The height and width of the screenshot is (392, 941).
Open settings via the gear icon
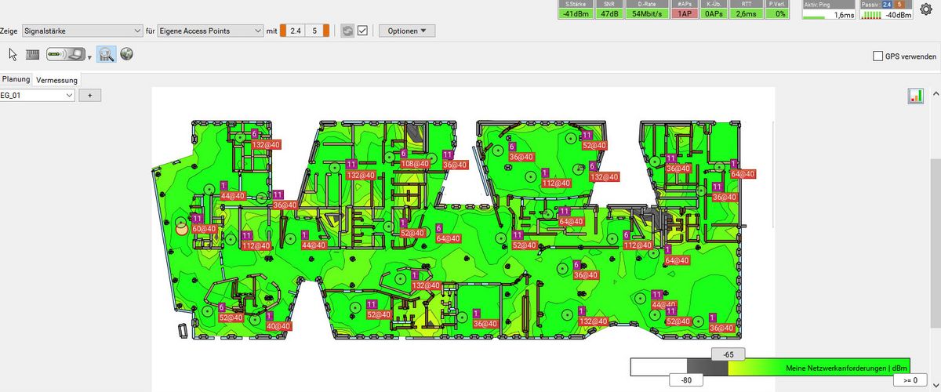point(925,9)
